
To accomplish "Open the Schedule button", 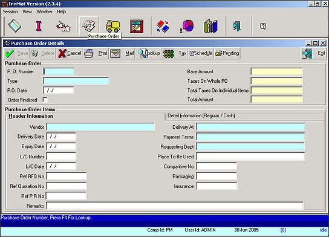I will pos(201,53).
